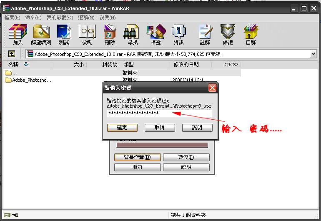Click the drive icon in status bar
The height and width of the screenshot is (221, 321).
point(7,215)
